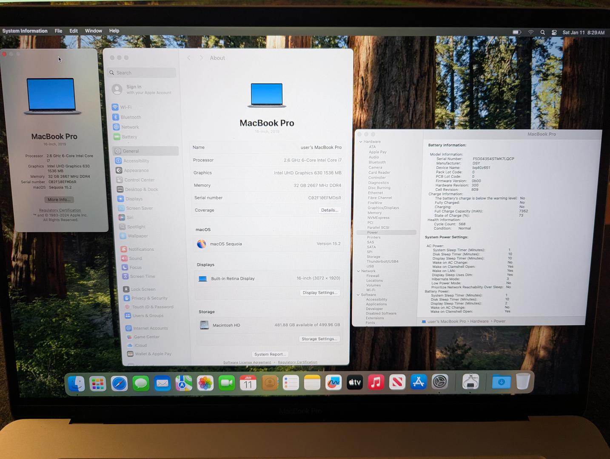This screenshot has height=459, width=610.
Task: Select Thunderbolt/USB4 in System Information sidebar
Action: [382, 261]
